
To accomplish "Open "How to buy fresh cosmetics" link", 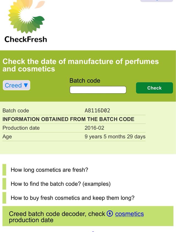I will pyautogui.click(x=73, y=198).
